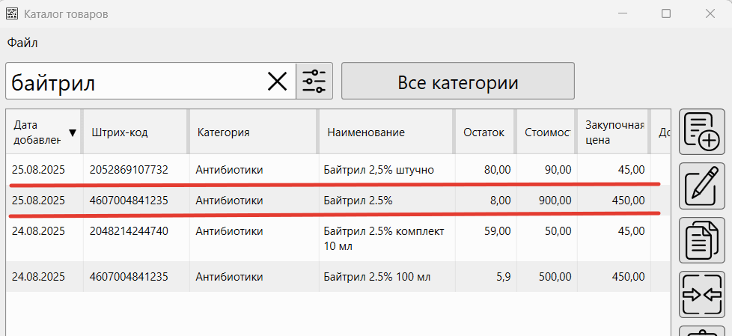The width and height of the screenshot is (732, 336).
Task: Toggle sort arrow on Дата добавления column
Action: [72, 133]
